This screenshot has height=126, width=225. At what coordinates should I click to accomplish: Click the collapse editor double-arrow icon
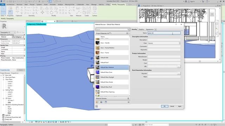coord(129,102)
